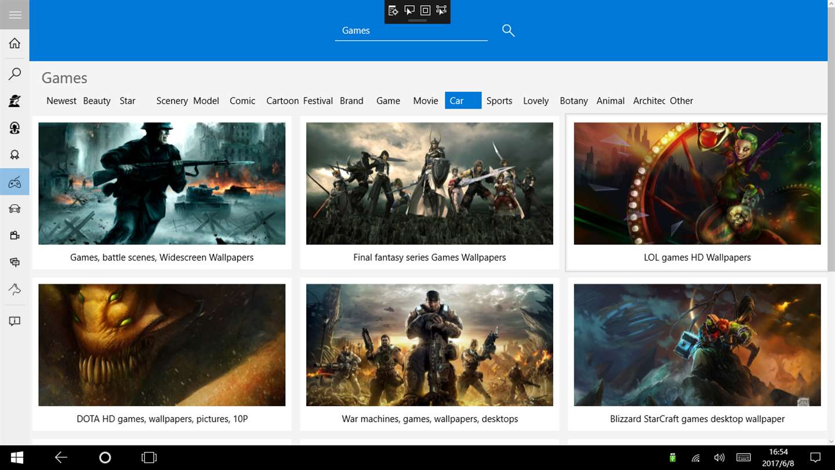Switch to the Botany category tab
The height and width of the screenshot is (470, 835).
coord(574,101)
